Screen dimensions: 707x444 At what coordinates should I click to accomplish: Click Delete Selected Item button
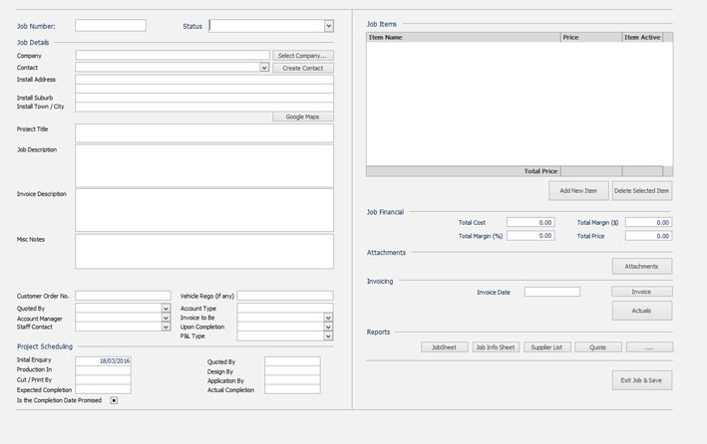(x=642, y=190)
